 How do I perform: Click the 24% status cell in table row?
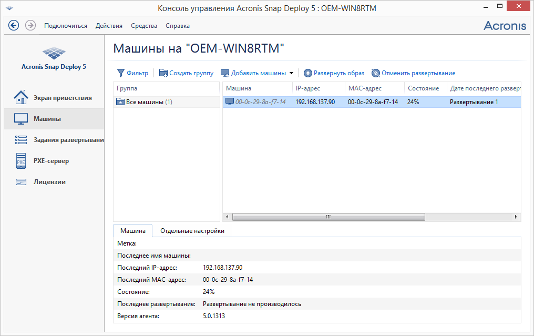click(x=413, y=102)
